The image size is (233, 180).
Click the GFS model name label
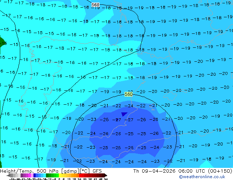point(97,171)
